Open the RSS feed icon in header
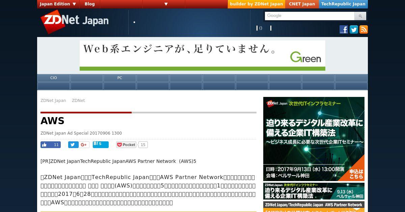Image resolution: width=405 pixels, height=212 pixels. [363, 30]
